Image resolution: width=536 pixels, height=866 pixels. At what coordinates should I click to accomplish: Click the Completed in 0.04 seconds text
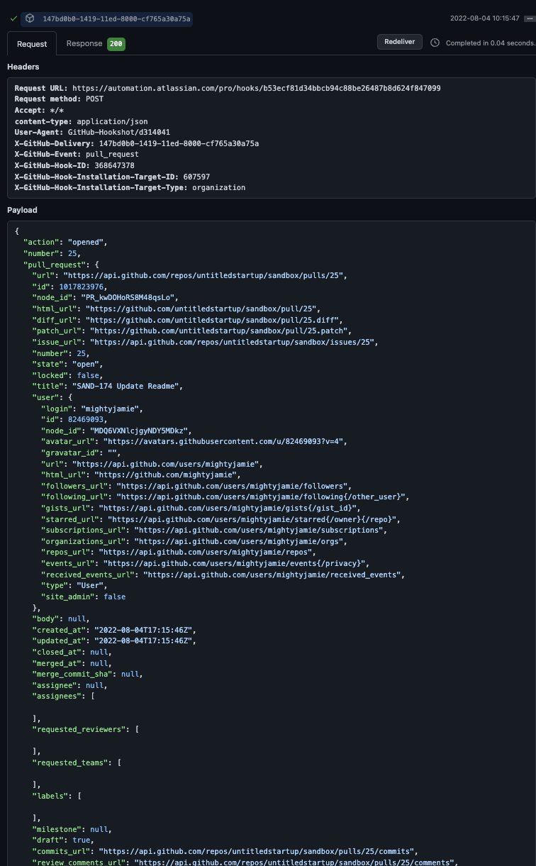click(490, 43)
